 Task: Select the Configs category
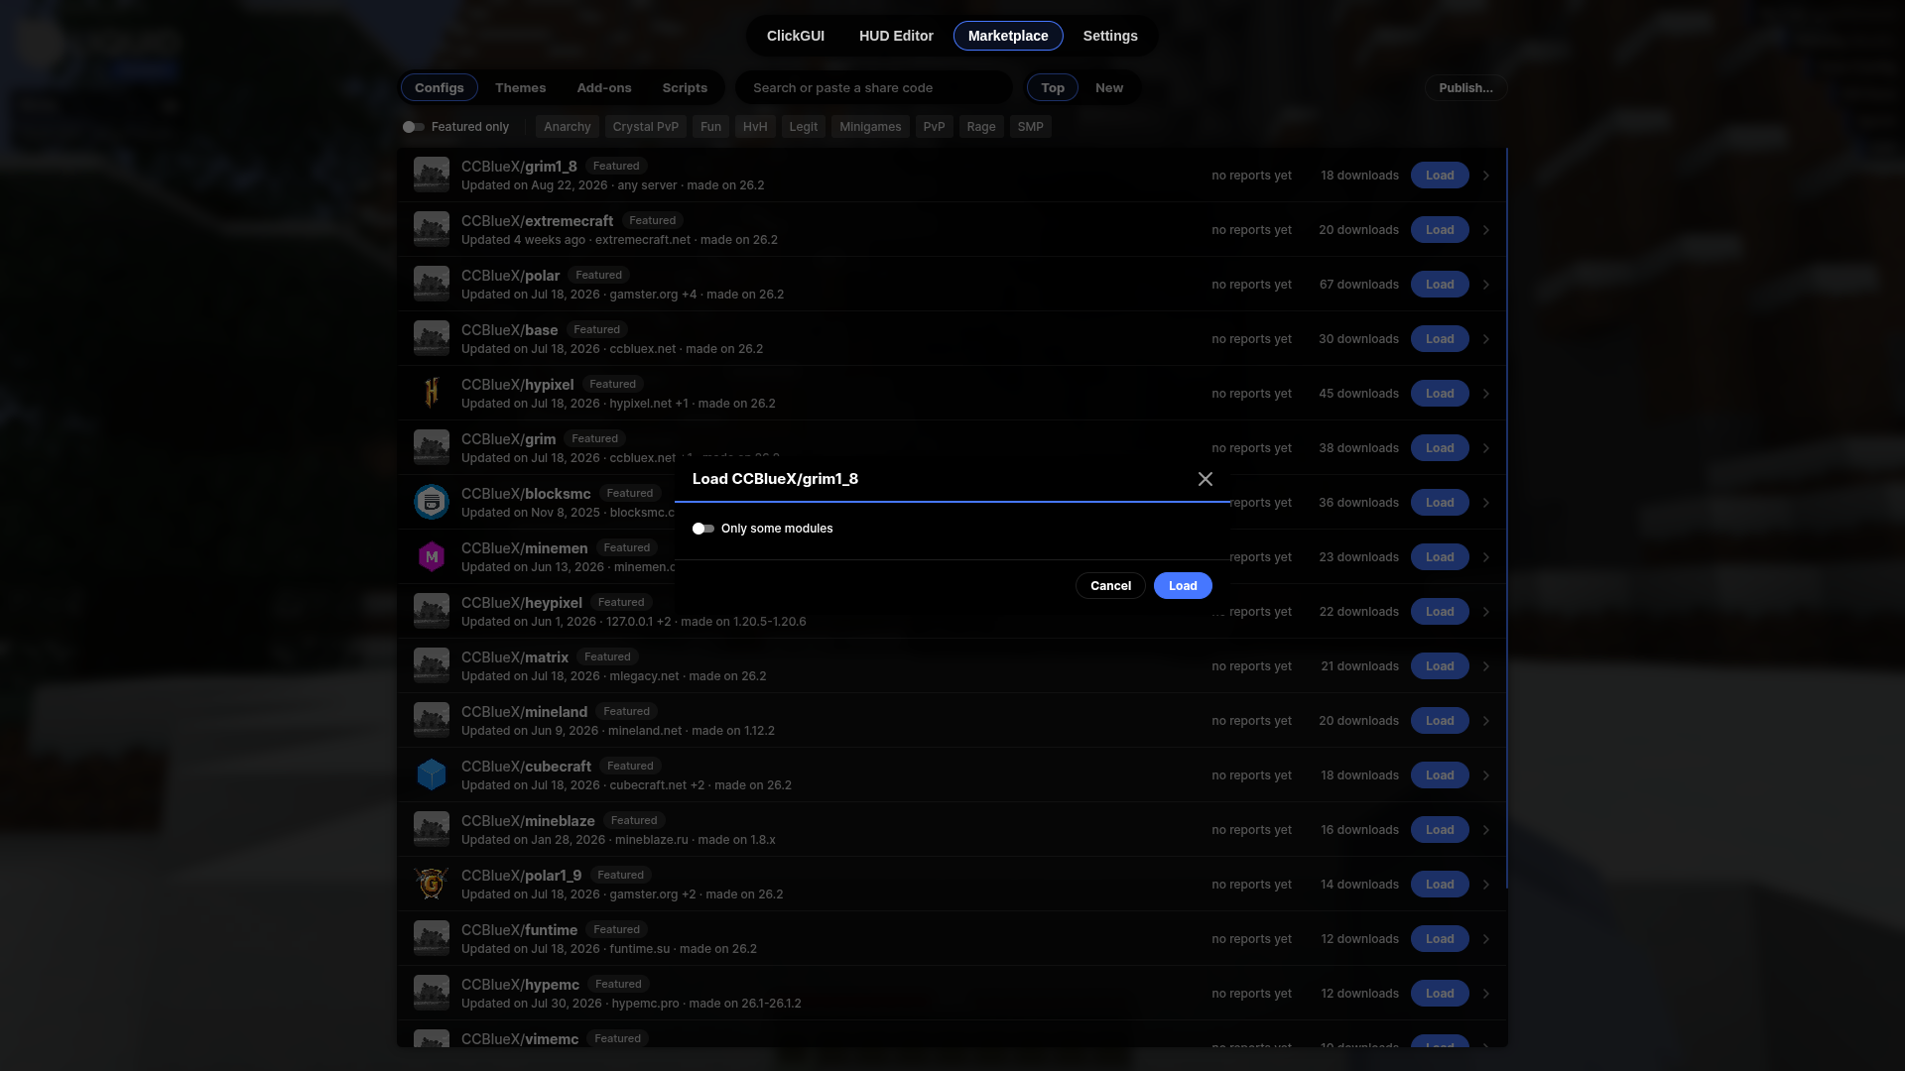(440, 88)
